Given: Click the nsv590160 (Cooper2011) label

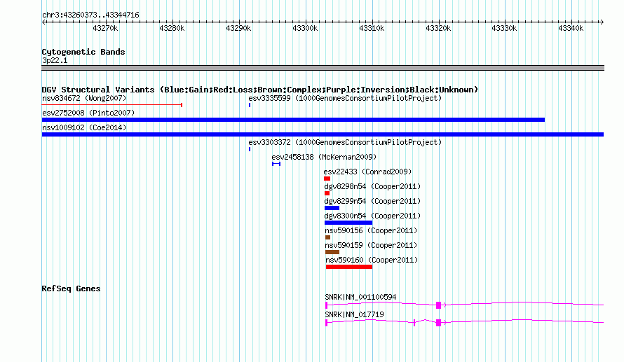Looking at the screenshot, I should 372,260.
